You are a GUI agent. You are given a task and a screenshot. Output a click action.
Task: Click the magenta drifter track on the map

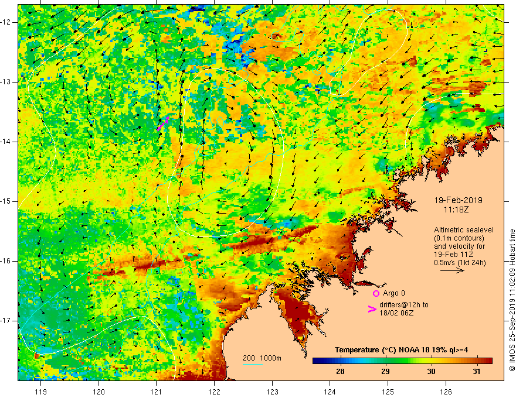click(x=163, y=123)
